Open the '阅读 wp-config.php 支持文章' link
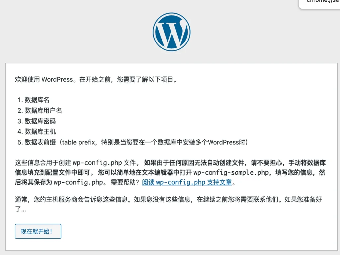 coord(187,182)
